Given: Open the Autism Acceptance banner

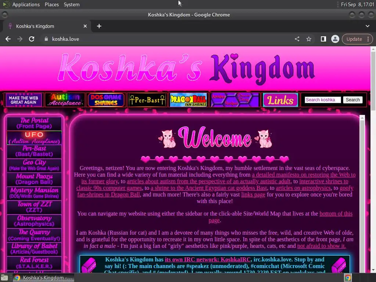Looking at the screenshot, I should pos(65,100).
